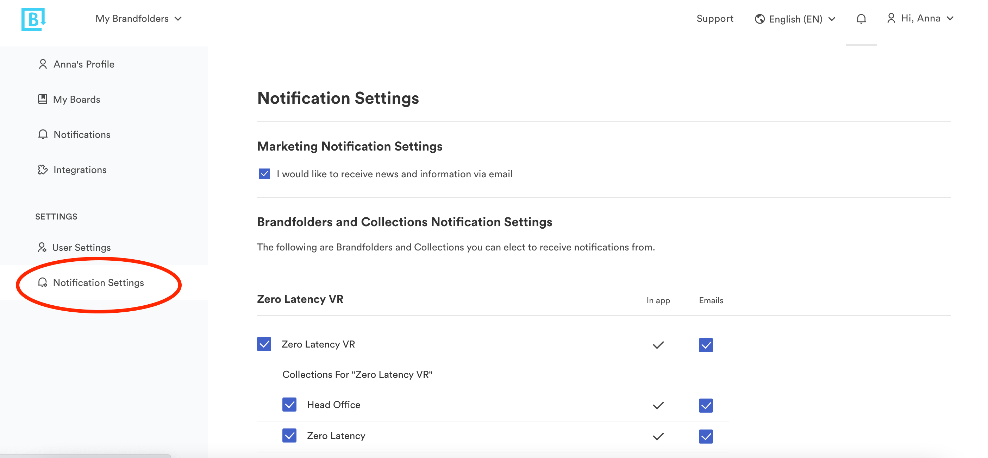Click the chevron next to English (EN)
This screenshot has height=458, width=988.
click(832, 19)
